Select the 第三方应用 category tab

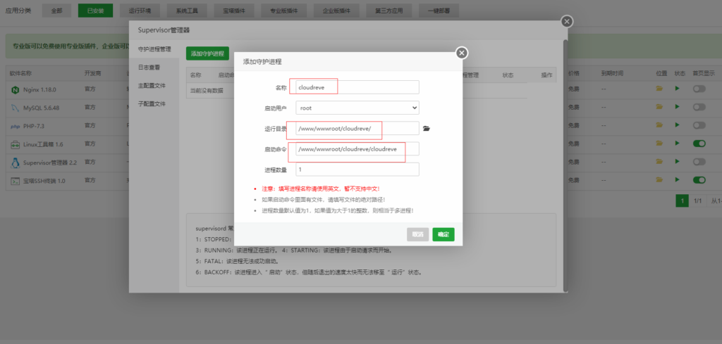pyautogui.click(x=389, y=11)
